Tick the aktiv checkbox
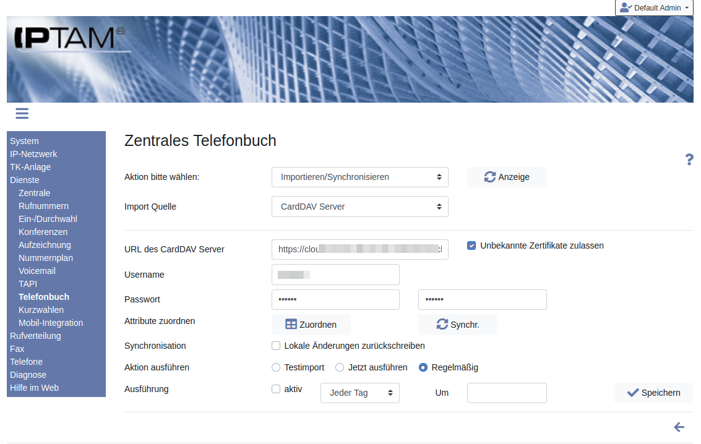 click(276, 389)
